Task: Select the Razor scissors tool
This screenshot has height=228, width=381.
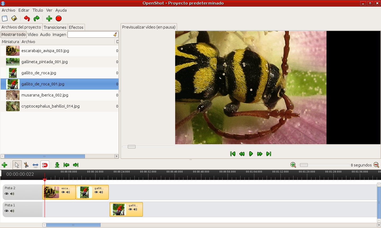Action: click(26, 165)
